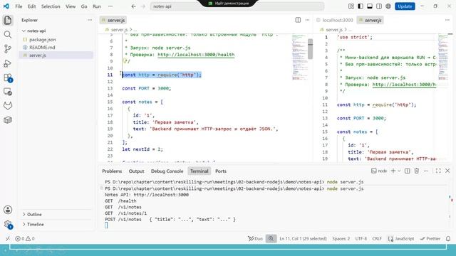Open the View menu
Viewport: 456px width, 256px height.
(71, 6)
